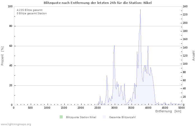Click the 'Anzahl' right axis label

(x=193, y=56)
